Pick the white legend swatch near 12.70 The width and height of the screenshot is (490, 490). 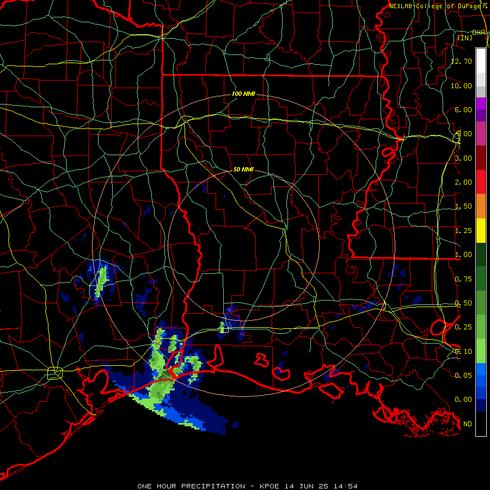(481, 60)
